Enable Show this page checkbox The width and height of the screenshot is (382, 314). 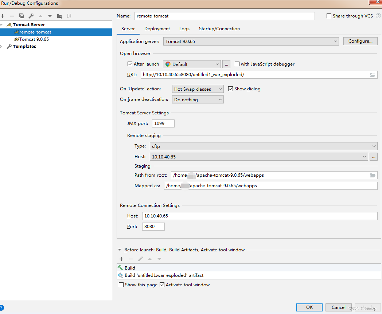[x=121, y=285]
